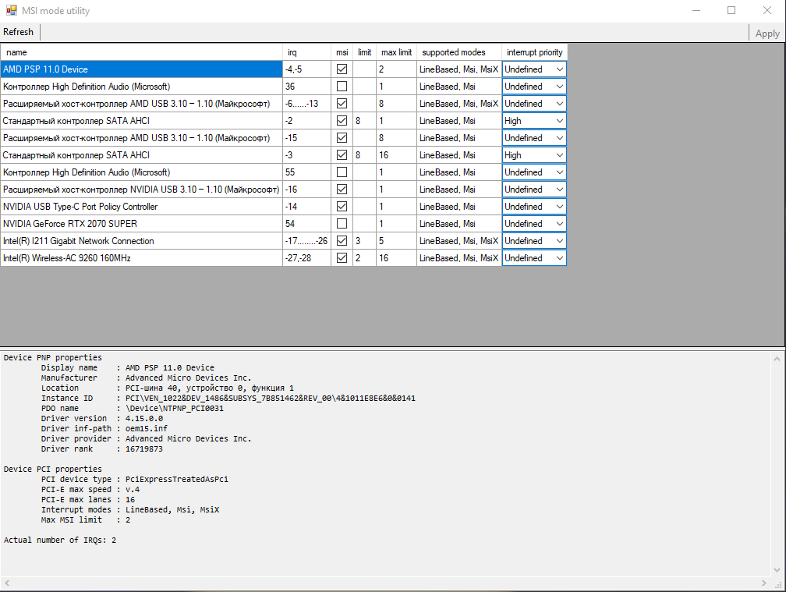Click supported modes cell of Intel I211 row
The width and height of the screenshot is (786, 592).
pyautogui.click(x=459, y=240)
